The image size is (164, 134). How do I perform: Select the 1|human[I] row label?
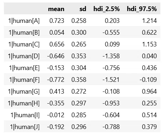click(x=25, y=115)
